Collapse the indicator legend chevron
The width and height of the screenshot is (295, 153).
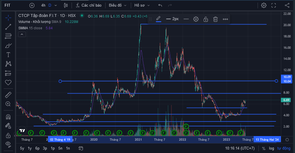(22, 34)
